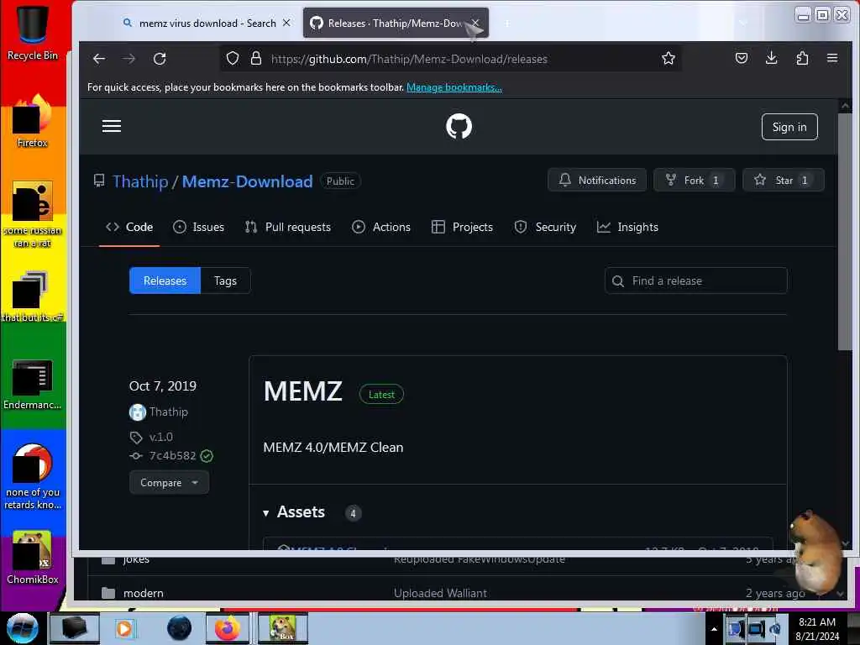Reload the page with the refresh icon
Screen dimensions: 860x645
[160, 59]
